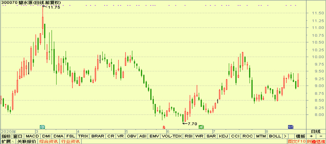Switch to the MTM indicator
Screen dimensions: 326x144
click(261, 136)
